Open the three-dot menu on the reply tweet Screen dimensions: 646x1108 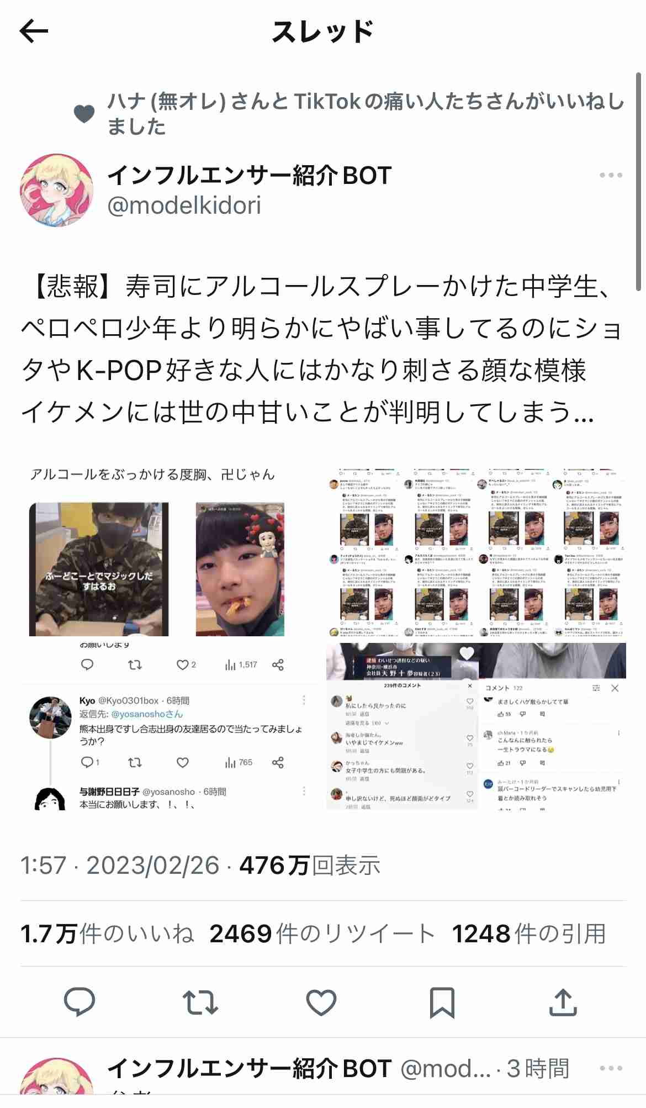[x=611, y=1068]
